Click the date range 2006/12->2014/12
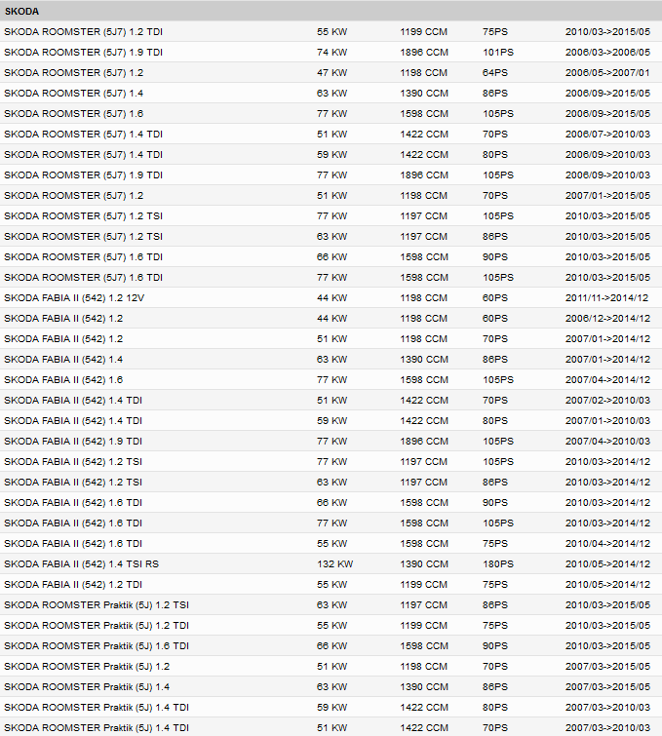662x736 pixels. (x=607, y=318)
